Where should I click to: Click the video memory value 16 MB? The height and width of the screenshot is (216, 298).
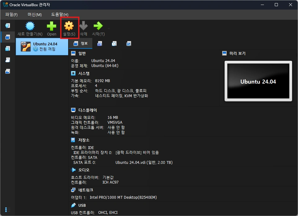point(113,118)
